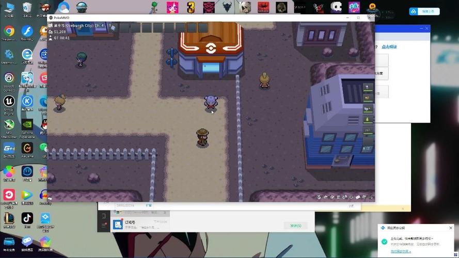Viewport: 459px width, 258px height.
Task: Click the GT 08:41 game time
Action: [x=61, y=38]
